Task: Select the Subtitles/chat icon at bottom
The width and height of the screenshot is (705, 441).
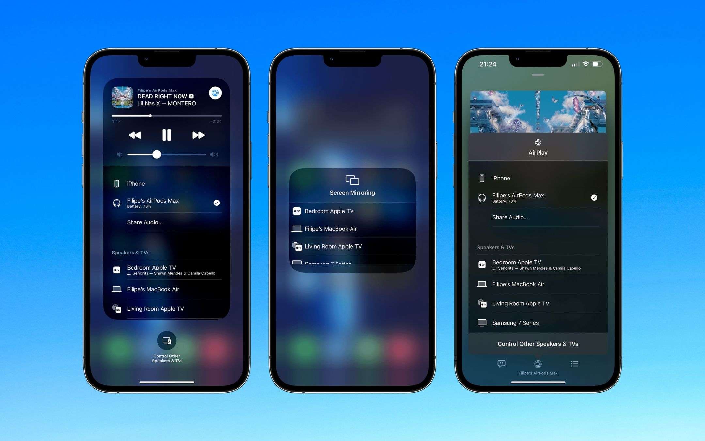Action: 503,363
